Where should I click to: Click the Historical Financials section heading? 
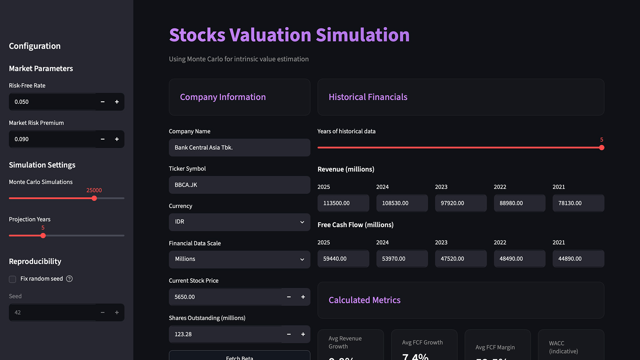[368, 97]
